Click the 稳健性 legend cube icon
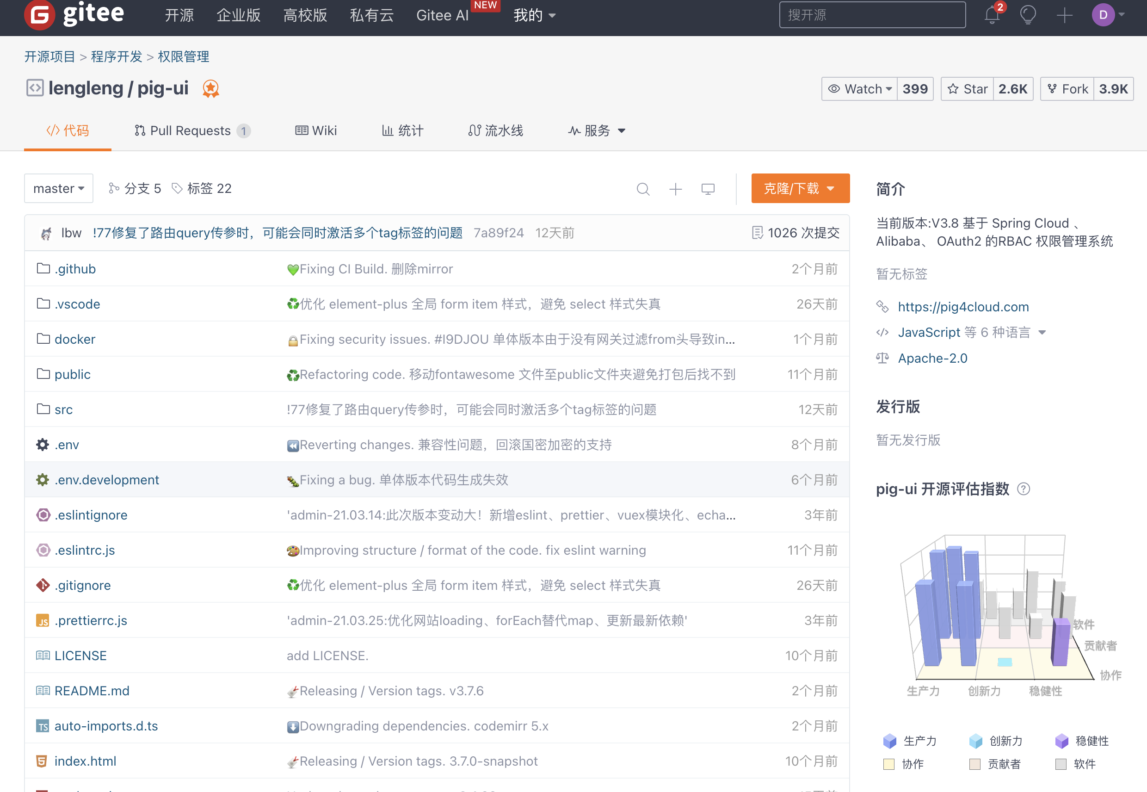This screenshot has width=1147, height=792. pos(1061,741)
